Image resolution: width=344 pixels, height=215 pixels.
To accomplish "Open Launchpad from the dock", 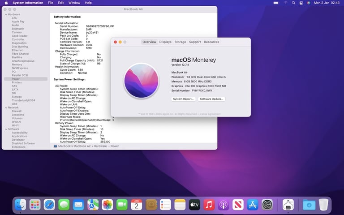I will coord(35,205).
